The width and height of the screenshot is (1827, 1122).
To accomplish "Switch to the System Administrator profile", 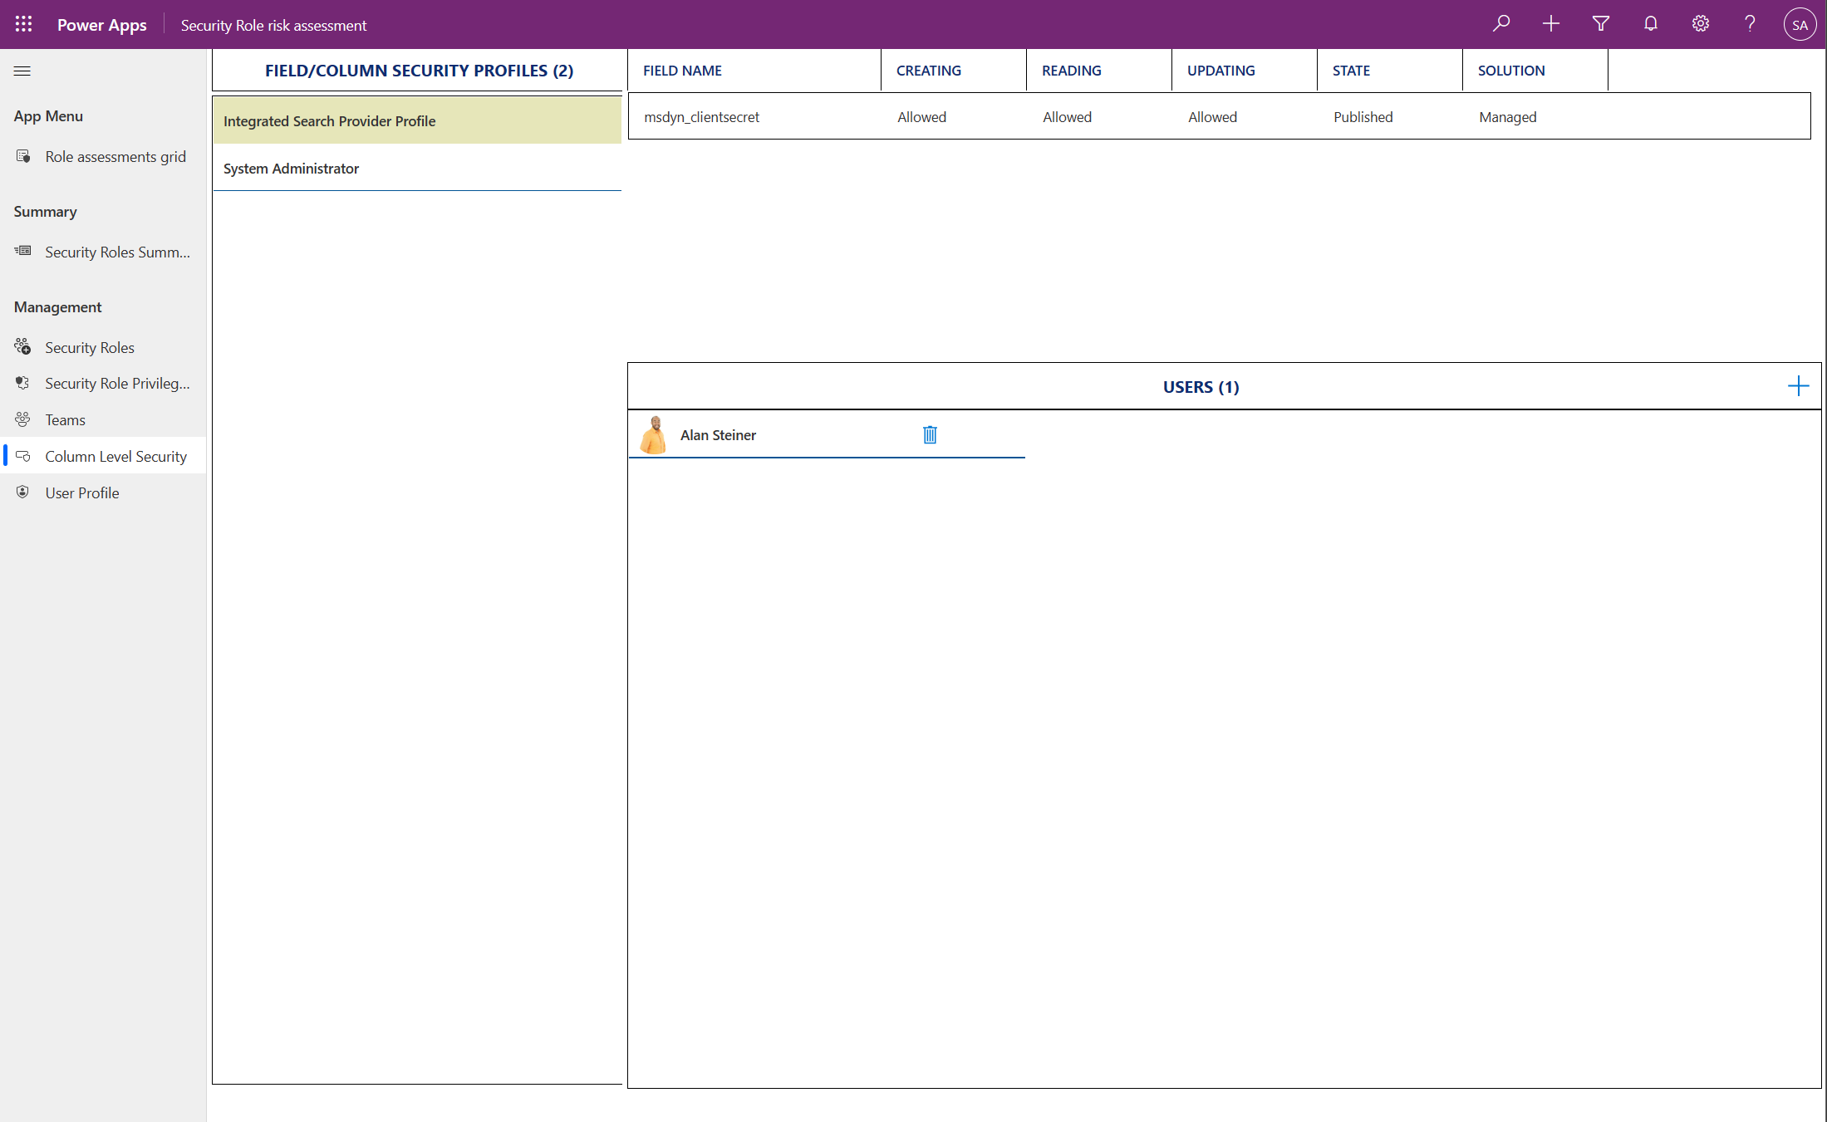I will (291, 168).
